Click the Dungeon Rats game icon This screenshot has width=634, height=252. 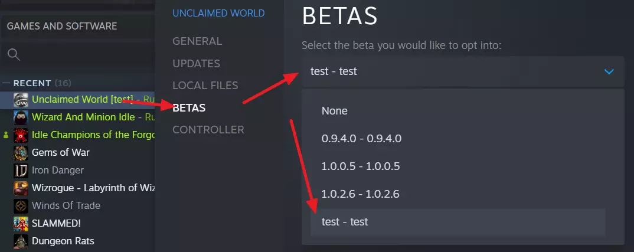tap(21, 241)
